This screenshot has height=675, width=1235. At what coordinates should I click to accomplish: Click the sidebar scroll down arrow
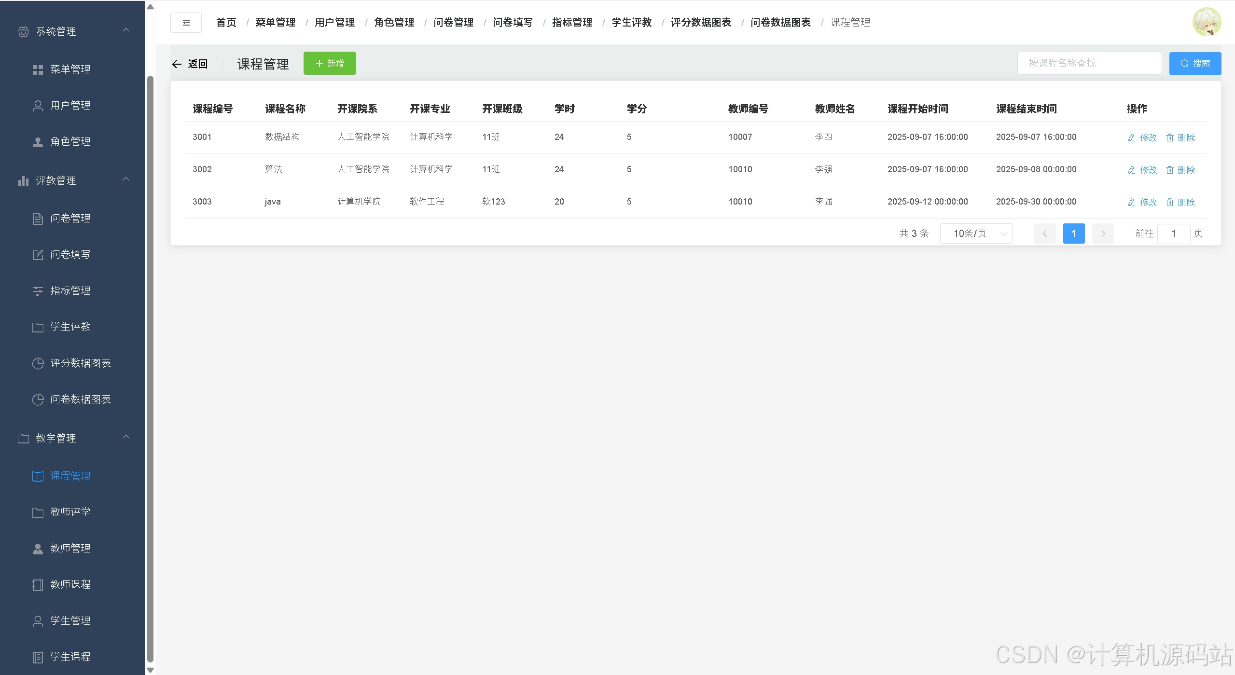click(x=150, y=670)
